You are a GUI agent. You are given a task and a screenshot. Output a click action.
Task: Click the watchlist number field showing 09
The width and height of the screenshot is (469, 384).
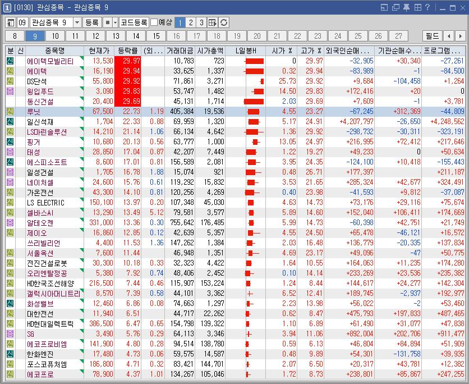click(x=22, y=22)
